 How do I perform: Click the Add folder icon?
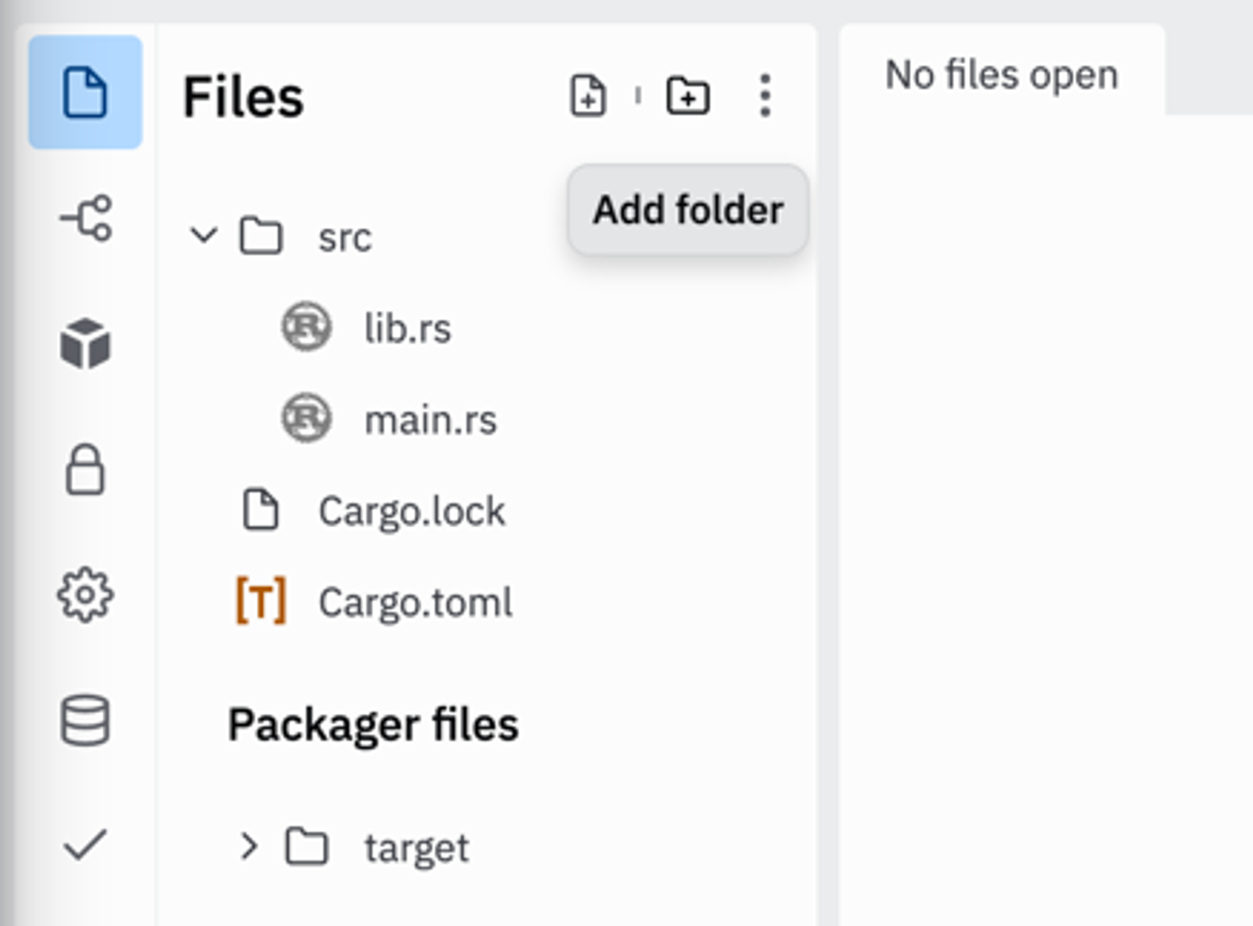[688, 97]
